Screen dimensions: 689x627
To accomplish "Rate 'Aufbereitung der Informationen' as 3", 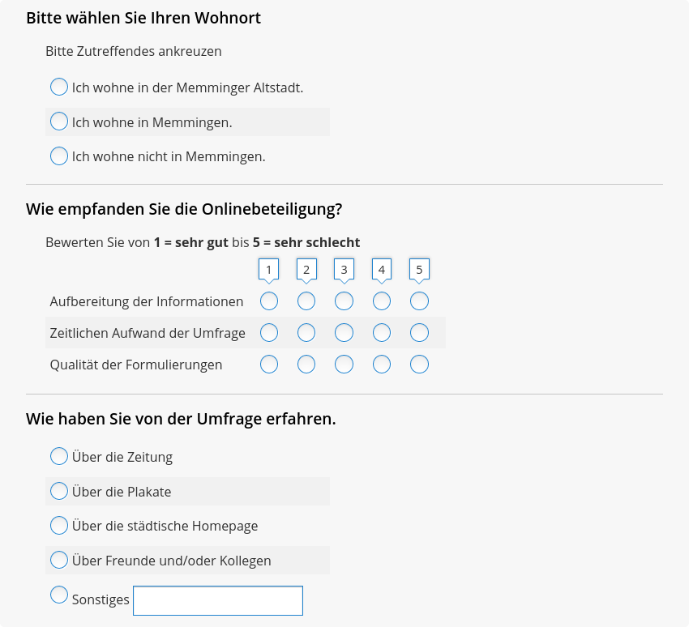I will (x=344, y=301).
